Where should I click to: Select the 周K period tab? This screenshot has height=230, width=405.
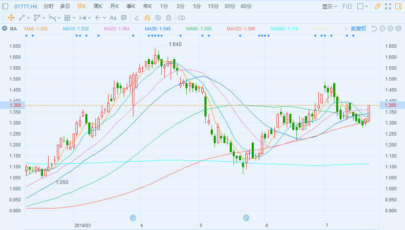pos(98,6)
